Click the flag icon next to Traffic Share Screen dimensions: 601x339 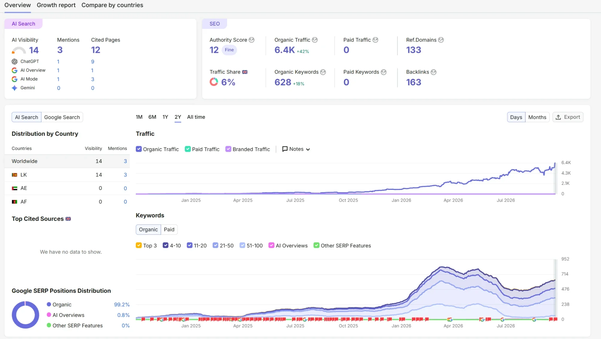[x=245, y=72]
